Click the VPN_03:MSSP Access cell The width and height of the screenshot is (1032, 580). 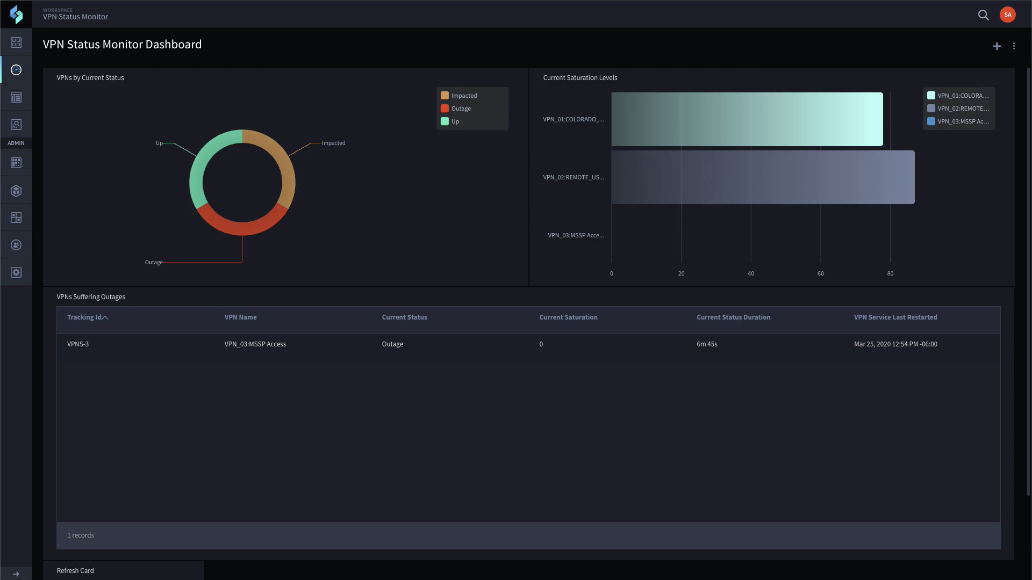(x=255, y=344)
